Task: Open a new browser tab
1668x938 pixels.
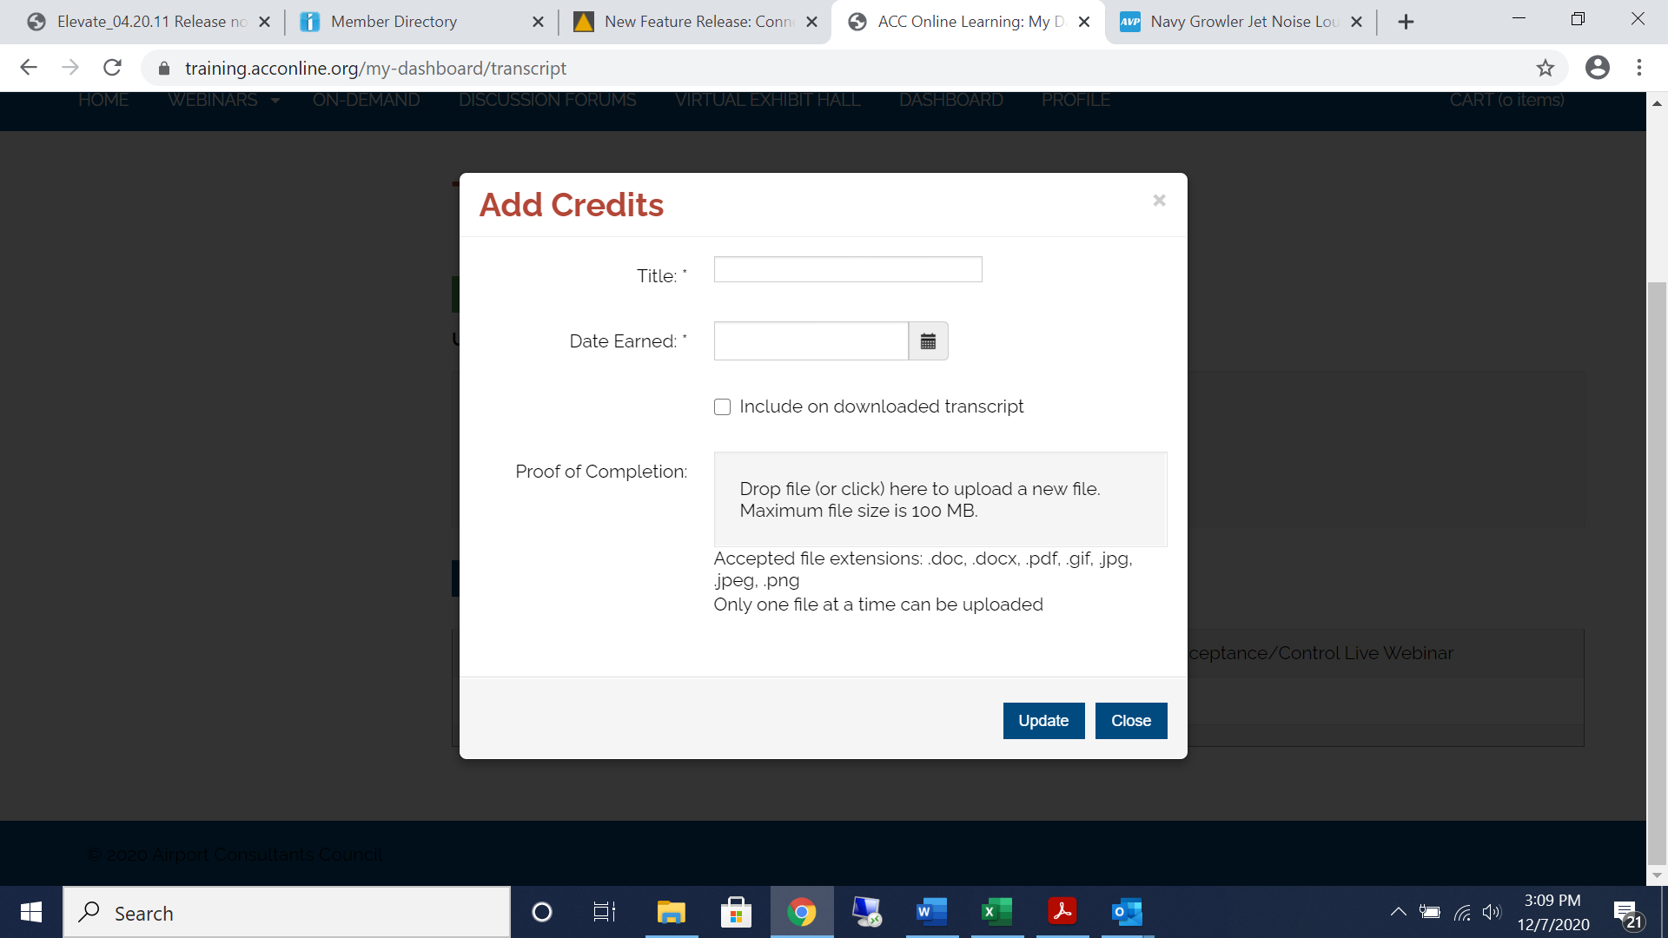Action: point(1406,22)
